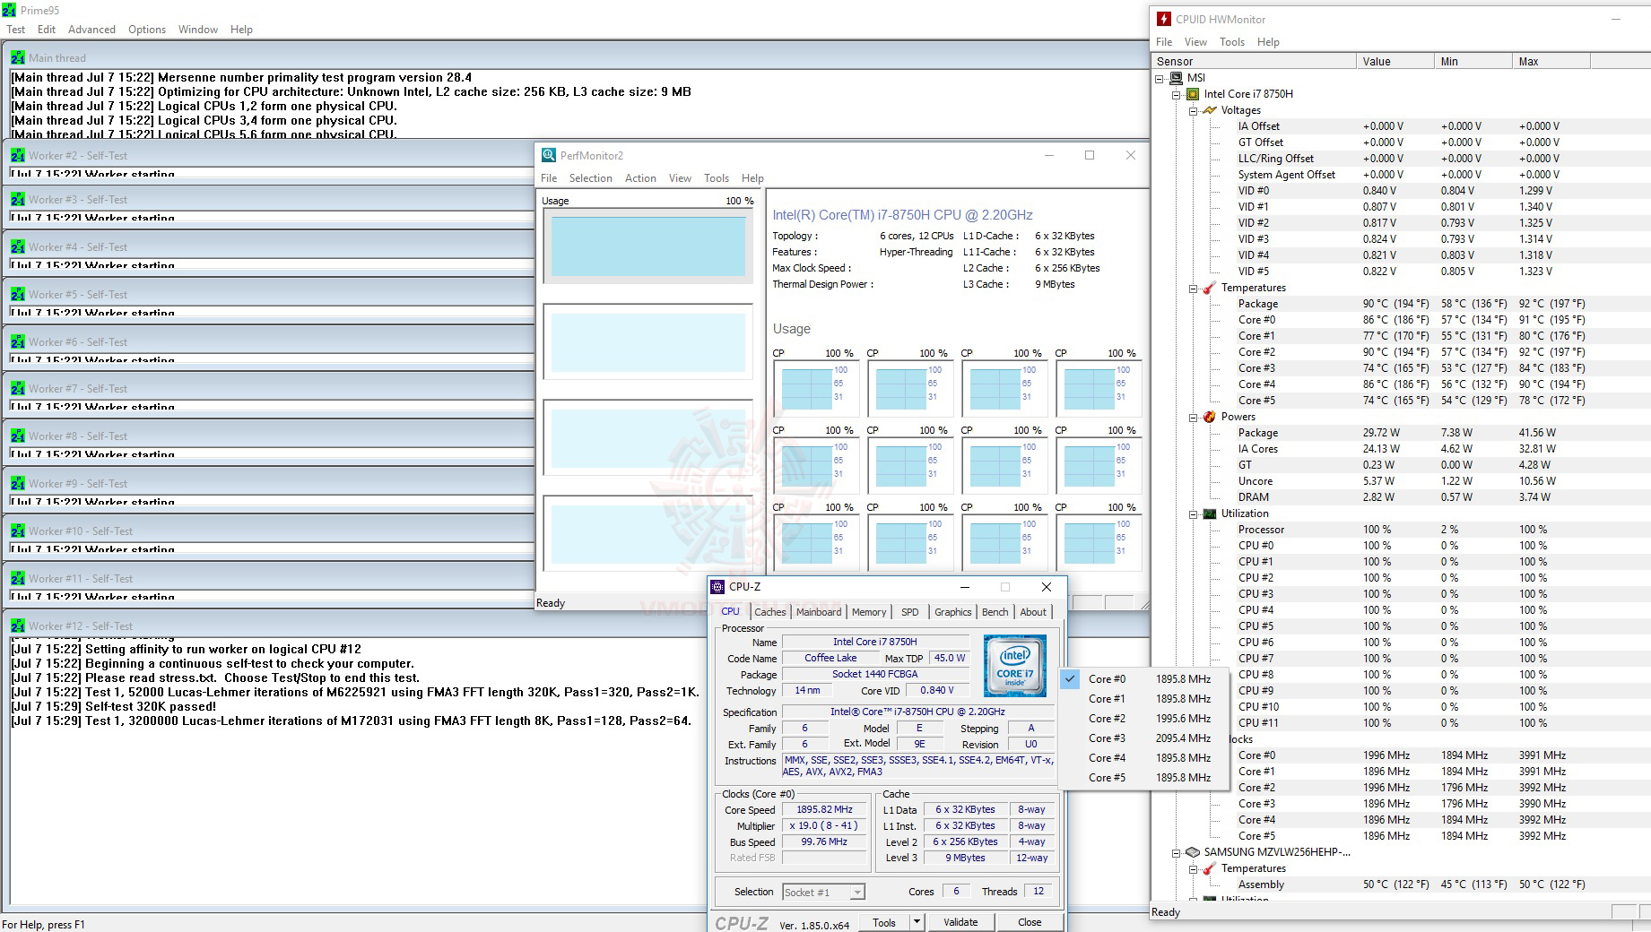Click the PerfMonitor2 title bar icon
Screen dimensions: 1651x932
548,155
